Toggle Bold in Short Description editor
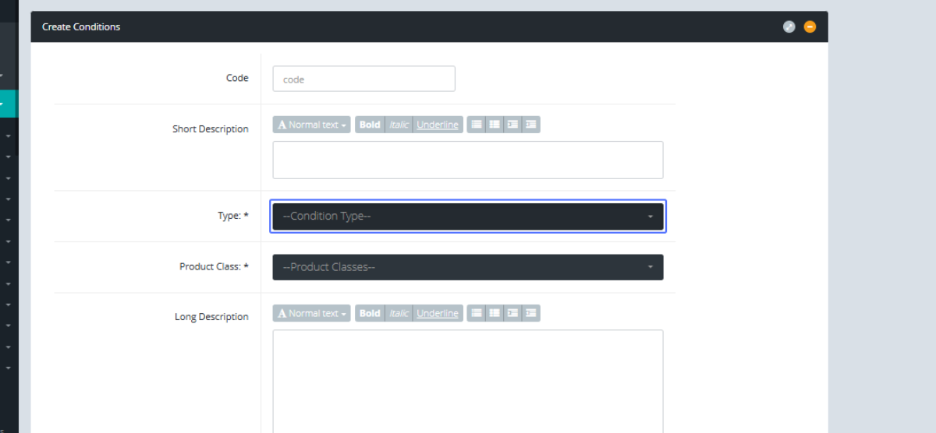 [x=370, y=125]
